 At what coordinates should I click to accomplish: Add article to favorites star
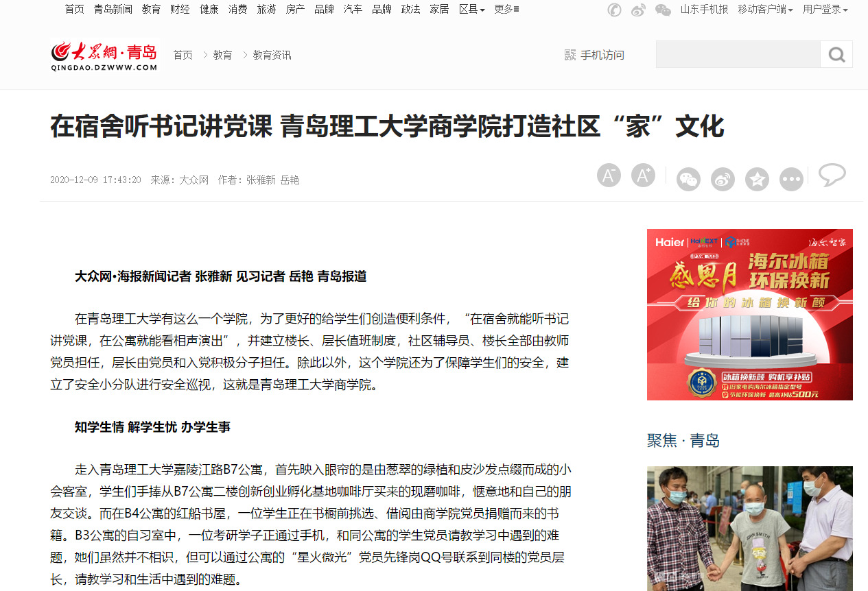[x=757, y=179]
